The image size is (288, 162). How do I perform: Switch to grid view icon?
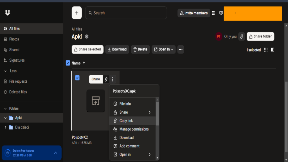(x=266, y=50)
